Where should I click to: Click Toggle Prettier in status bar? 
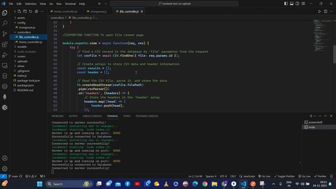point(285,176)
